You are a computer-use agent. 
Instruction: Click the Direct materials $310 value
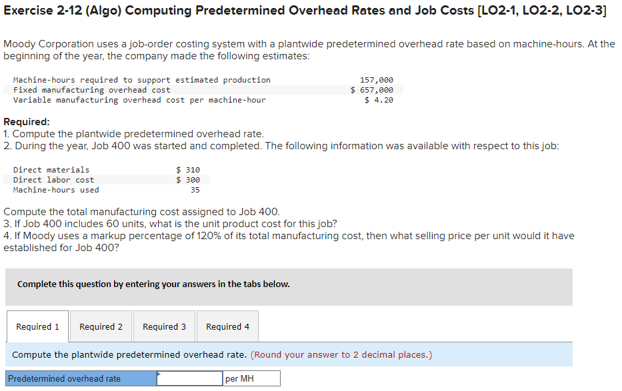tap(188, 169)
